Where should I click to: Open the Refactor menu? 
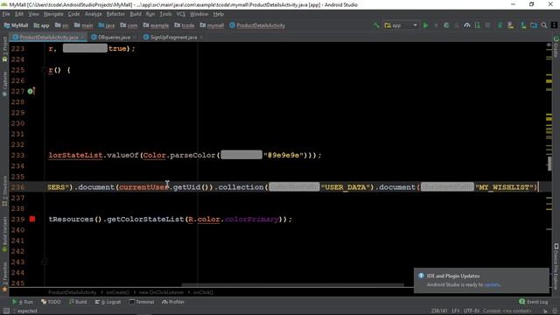tap(115, 14)
